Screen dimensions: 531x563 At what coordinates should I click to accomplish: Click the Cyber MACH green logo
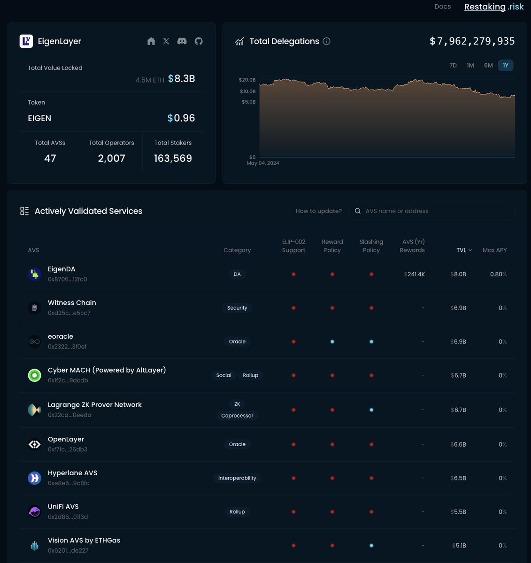click(x=35, y=375)
